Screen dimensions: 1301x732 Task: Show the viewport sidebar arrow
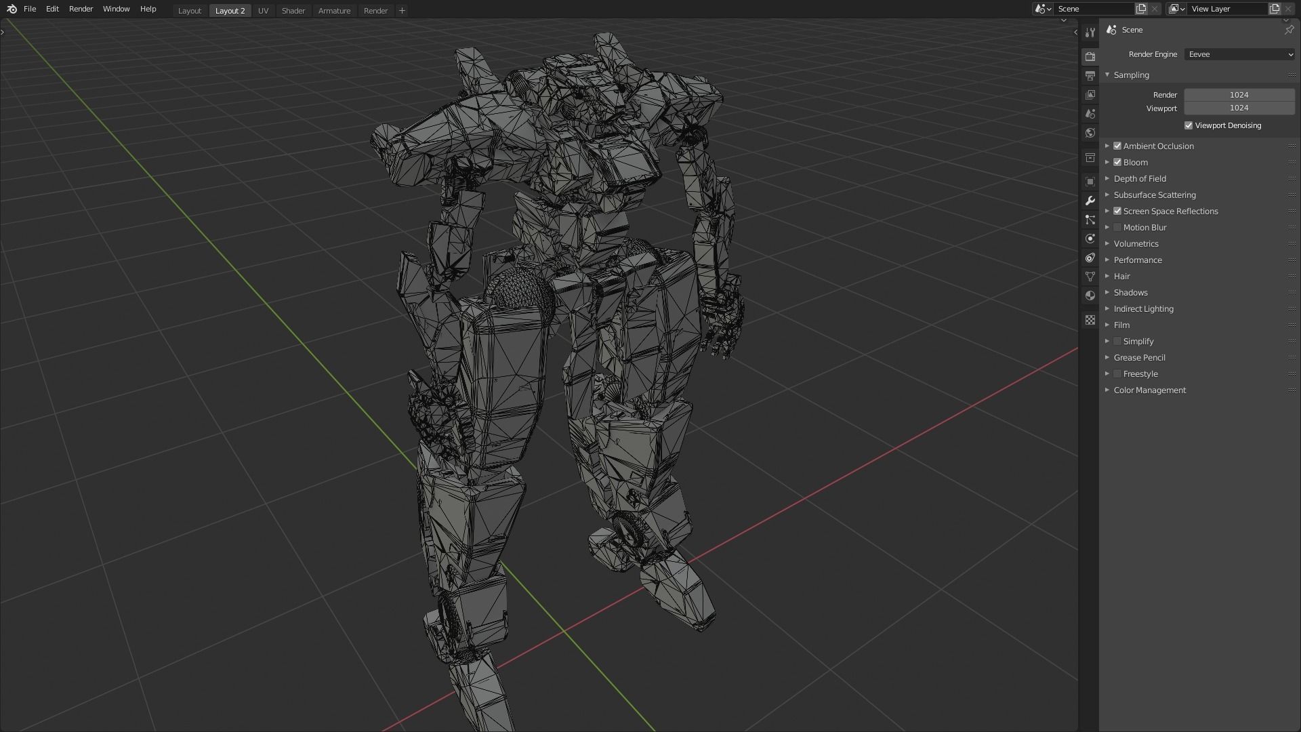(x=1075, y=32)
